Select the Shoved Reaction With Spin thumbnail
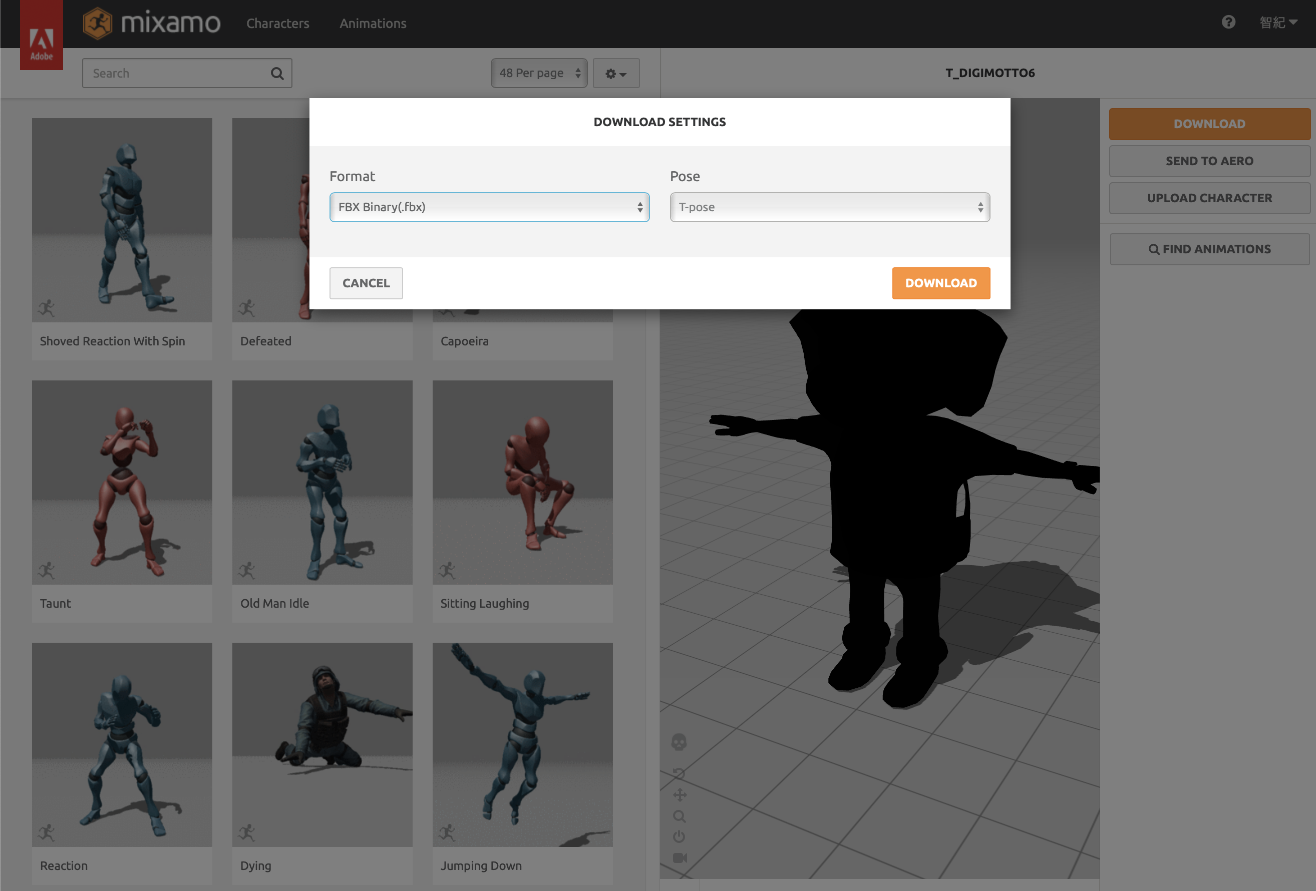 coord(122,220)
